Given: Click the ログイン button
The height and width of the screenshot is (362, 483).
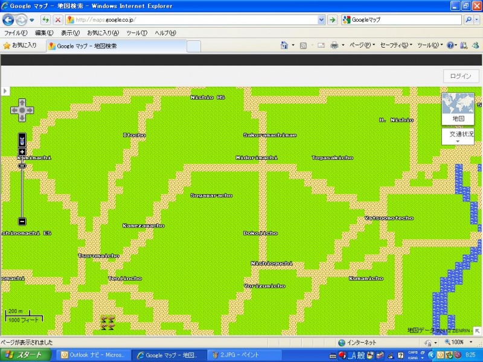Looking at the screenshot, I should click(461, 76).
